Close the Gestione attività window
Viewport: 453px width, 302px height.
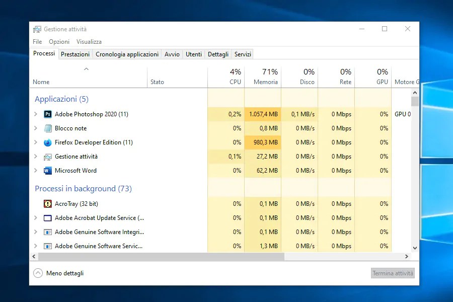408,29
